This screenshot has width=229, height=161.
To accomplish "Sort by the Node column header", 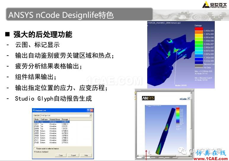I will pyautogui.click(x=37, y=119).
